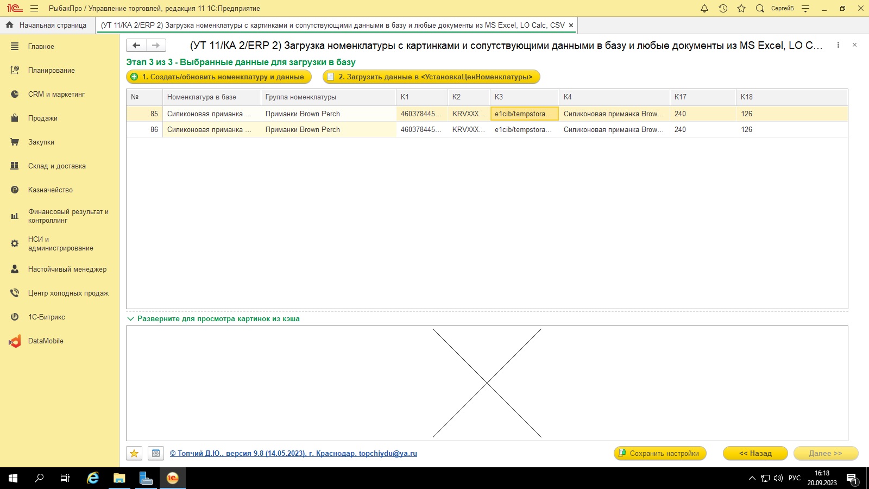Screen dimensions: 869x489
Task: Navigate back with the left arrow button
Action: click(x=136, y=46)
